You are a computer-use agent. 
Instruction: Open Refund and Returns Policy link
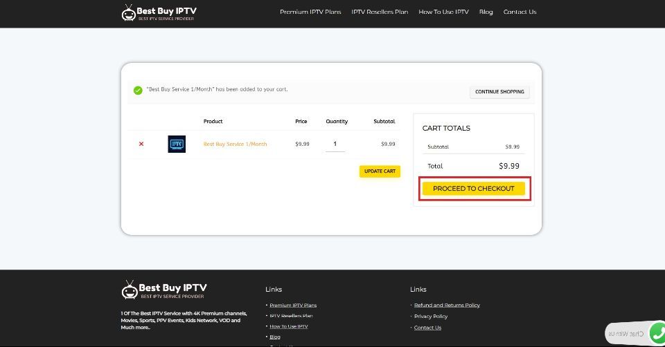[447, 305]
